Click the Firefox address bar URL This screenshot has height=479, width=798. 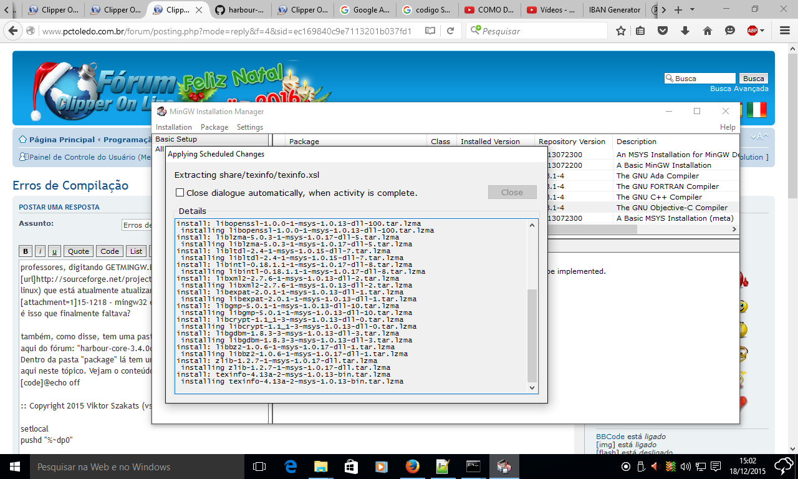pyautogui.click(x=227, y=31)
